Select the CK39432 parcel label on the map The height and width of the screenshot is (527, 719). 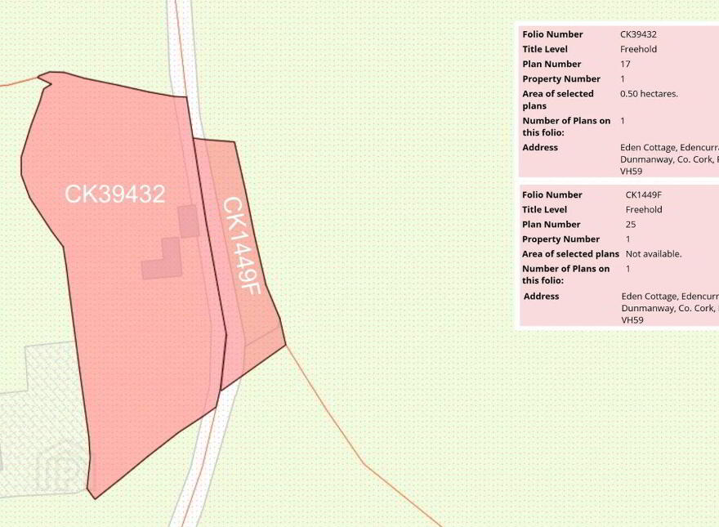tap(114, 194)
